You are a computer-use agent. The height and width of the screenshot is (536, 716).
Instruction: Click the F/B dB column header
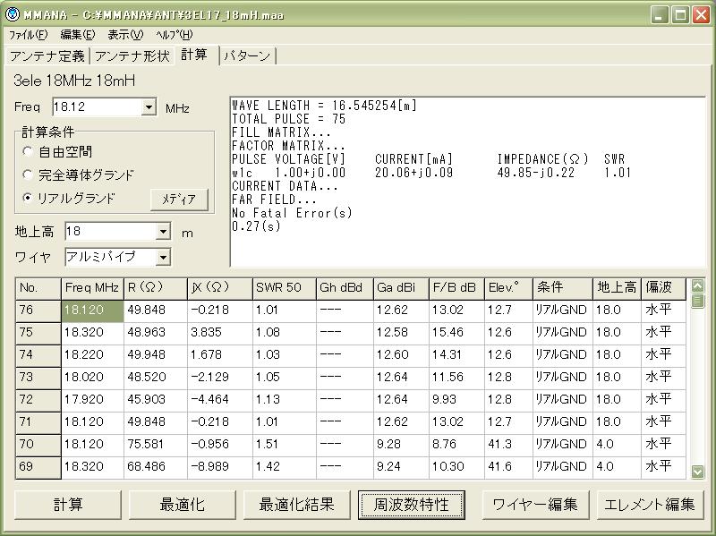pos(456,288)
